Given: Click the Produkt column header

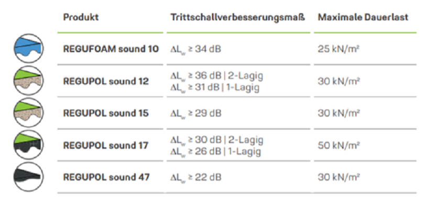Looking at the screenshot, I should point(81,17).
